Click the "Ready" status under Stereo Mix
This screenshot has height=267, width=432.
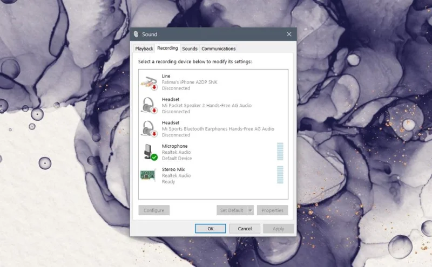168,182
